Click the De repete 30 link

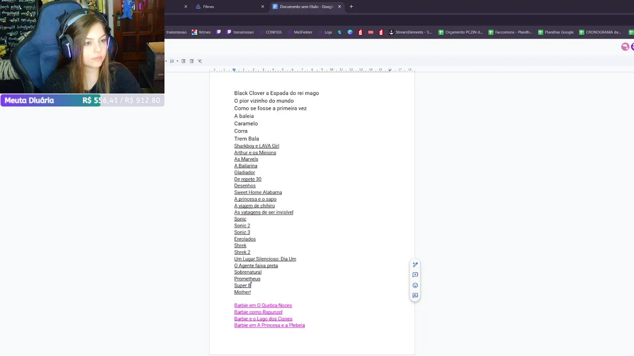coord(248,179)
